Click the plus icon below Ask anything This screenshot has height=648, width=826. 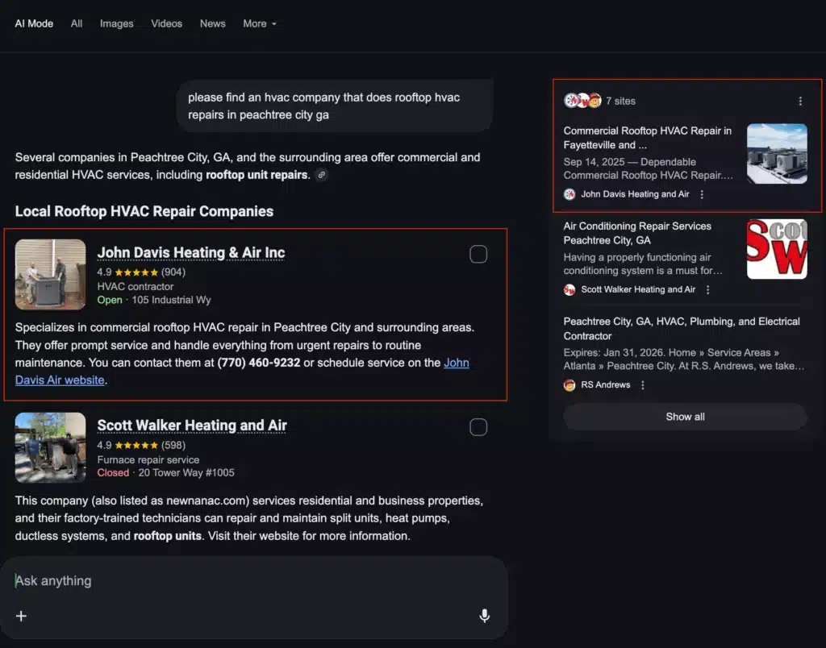(22, 616)
